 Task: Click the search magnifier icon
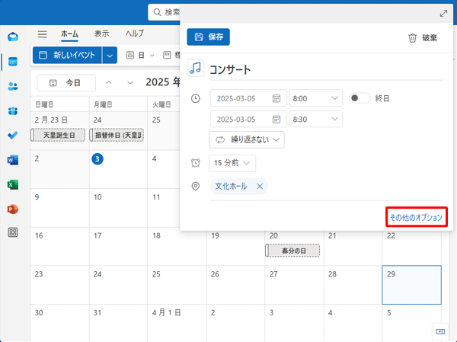tap(158, 12)
